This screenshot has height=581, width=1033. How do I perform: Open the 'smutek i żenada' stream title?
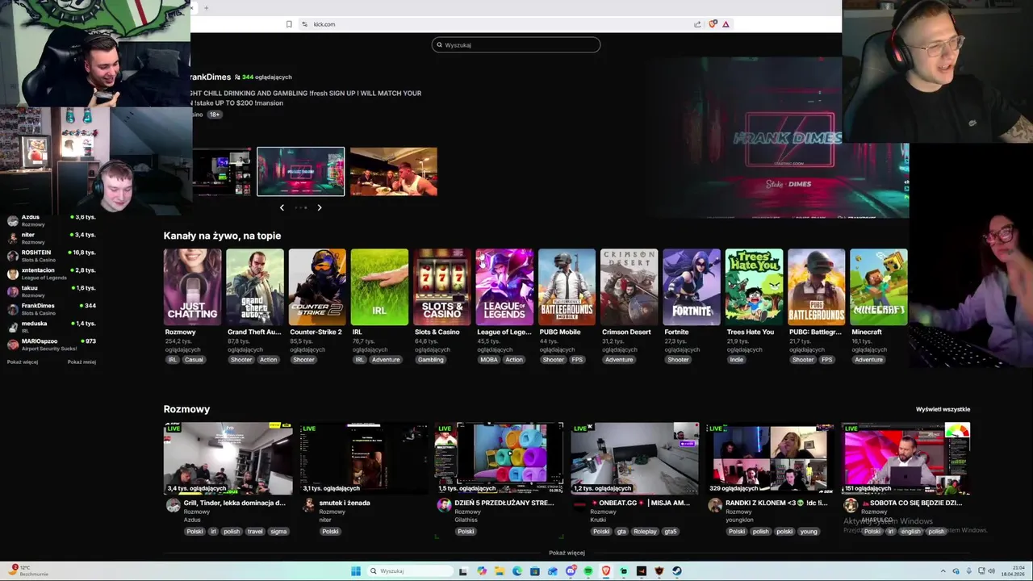click(345, 503)
